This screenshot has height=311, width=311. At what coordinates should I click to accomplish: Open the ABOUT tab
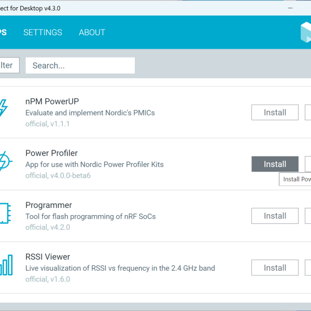pyautogui.click(x=92, y=32)
